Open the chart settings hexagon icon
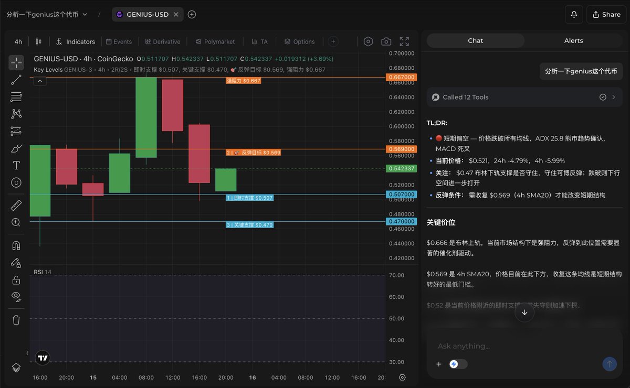Image resolution: width=630 pixels, height=388 pixels. click(x=368, y=41)
